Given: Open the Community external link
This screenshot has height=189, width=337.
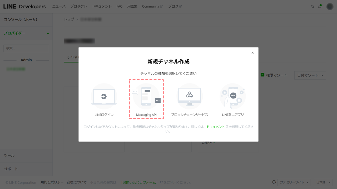Looking at the screenshot, I should coord(152,6).
